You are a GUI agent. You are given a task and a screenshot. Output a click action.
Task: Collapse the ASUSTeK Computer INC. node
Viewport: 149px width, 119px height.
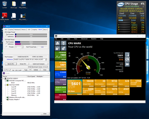(x=5, y=81)
